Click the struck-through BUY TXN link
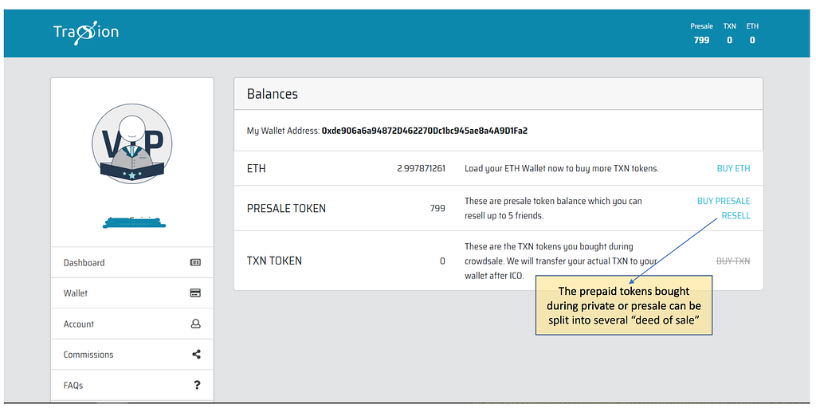 [733, 261]
